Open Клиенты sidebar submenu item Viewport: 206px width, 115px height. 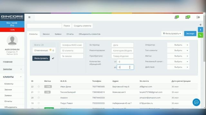9,84
